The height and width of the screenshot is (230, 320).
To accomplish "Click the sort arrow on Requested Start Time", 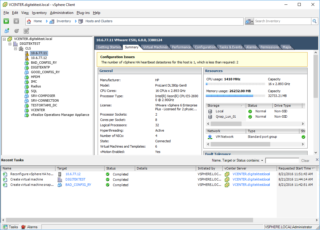I will tap(313, 168).
